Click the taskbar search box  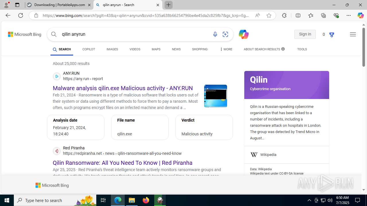click(x=55, y=200)
